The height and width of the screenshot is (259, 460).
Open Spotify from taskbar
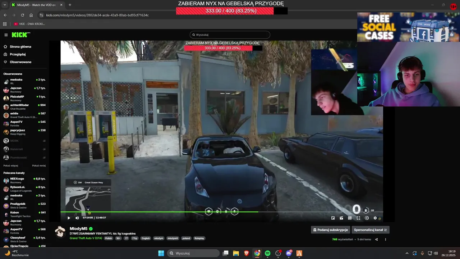pos(267,253)
